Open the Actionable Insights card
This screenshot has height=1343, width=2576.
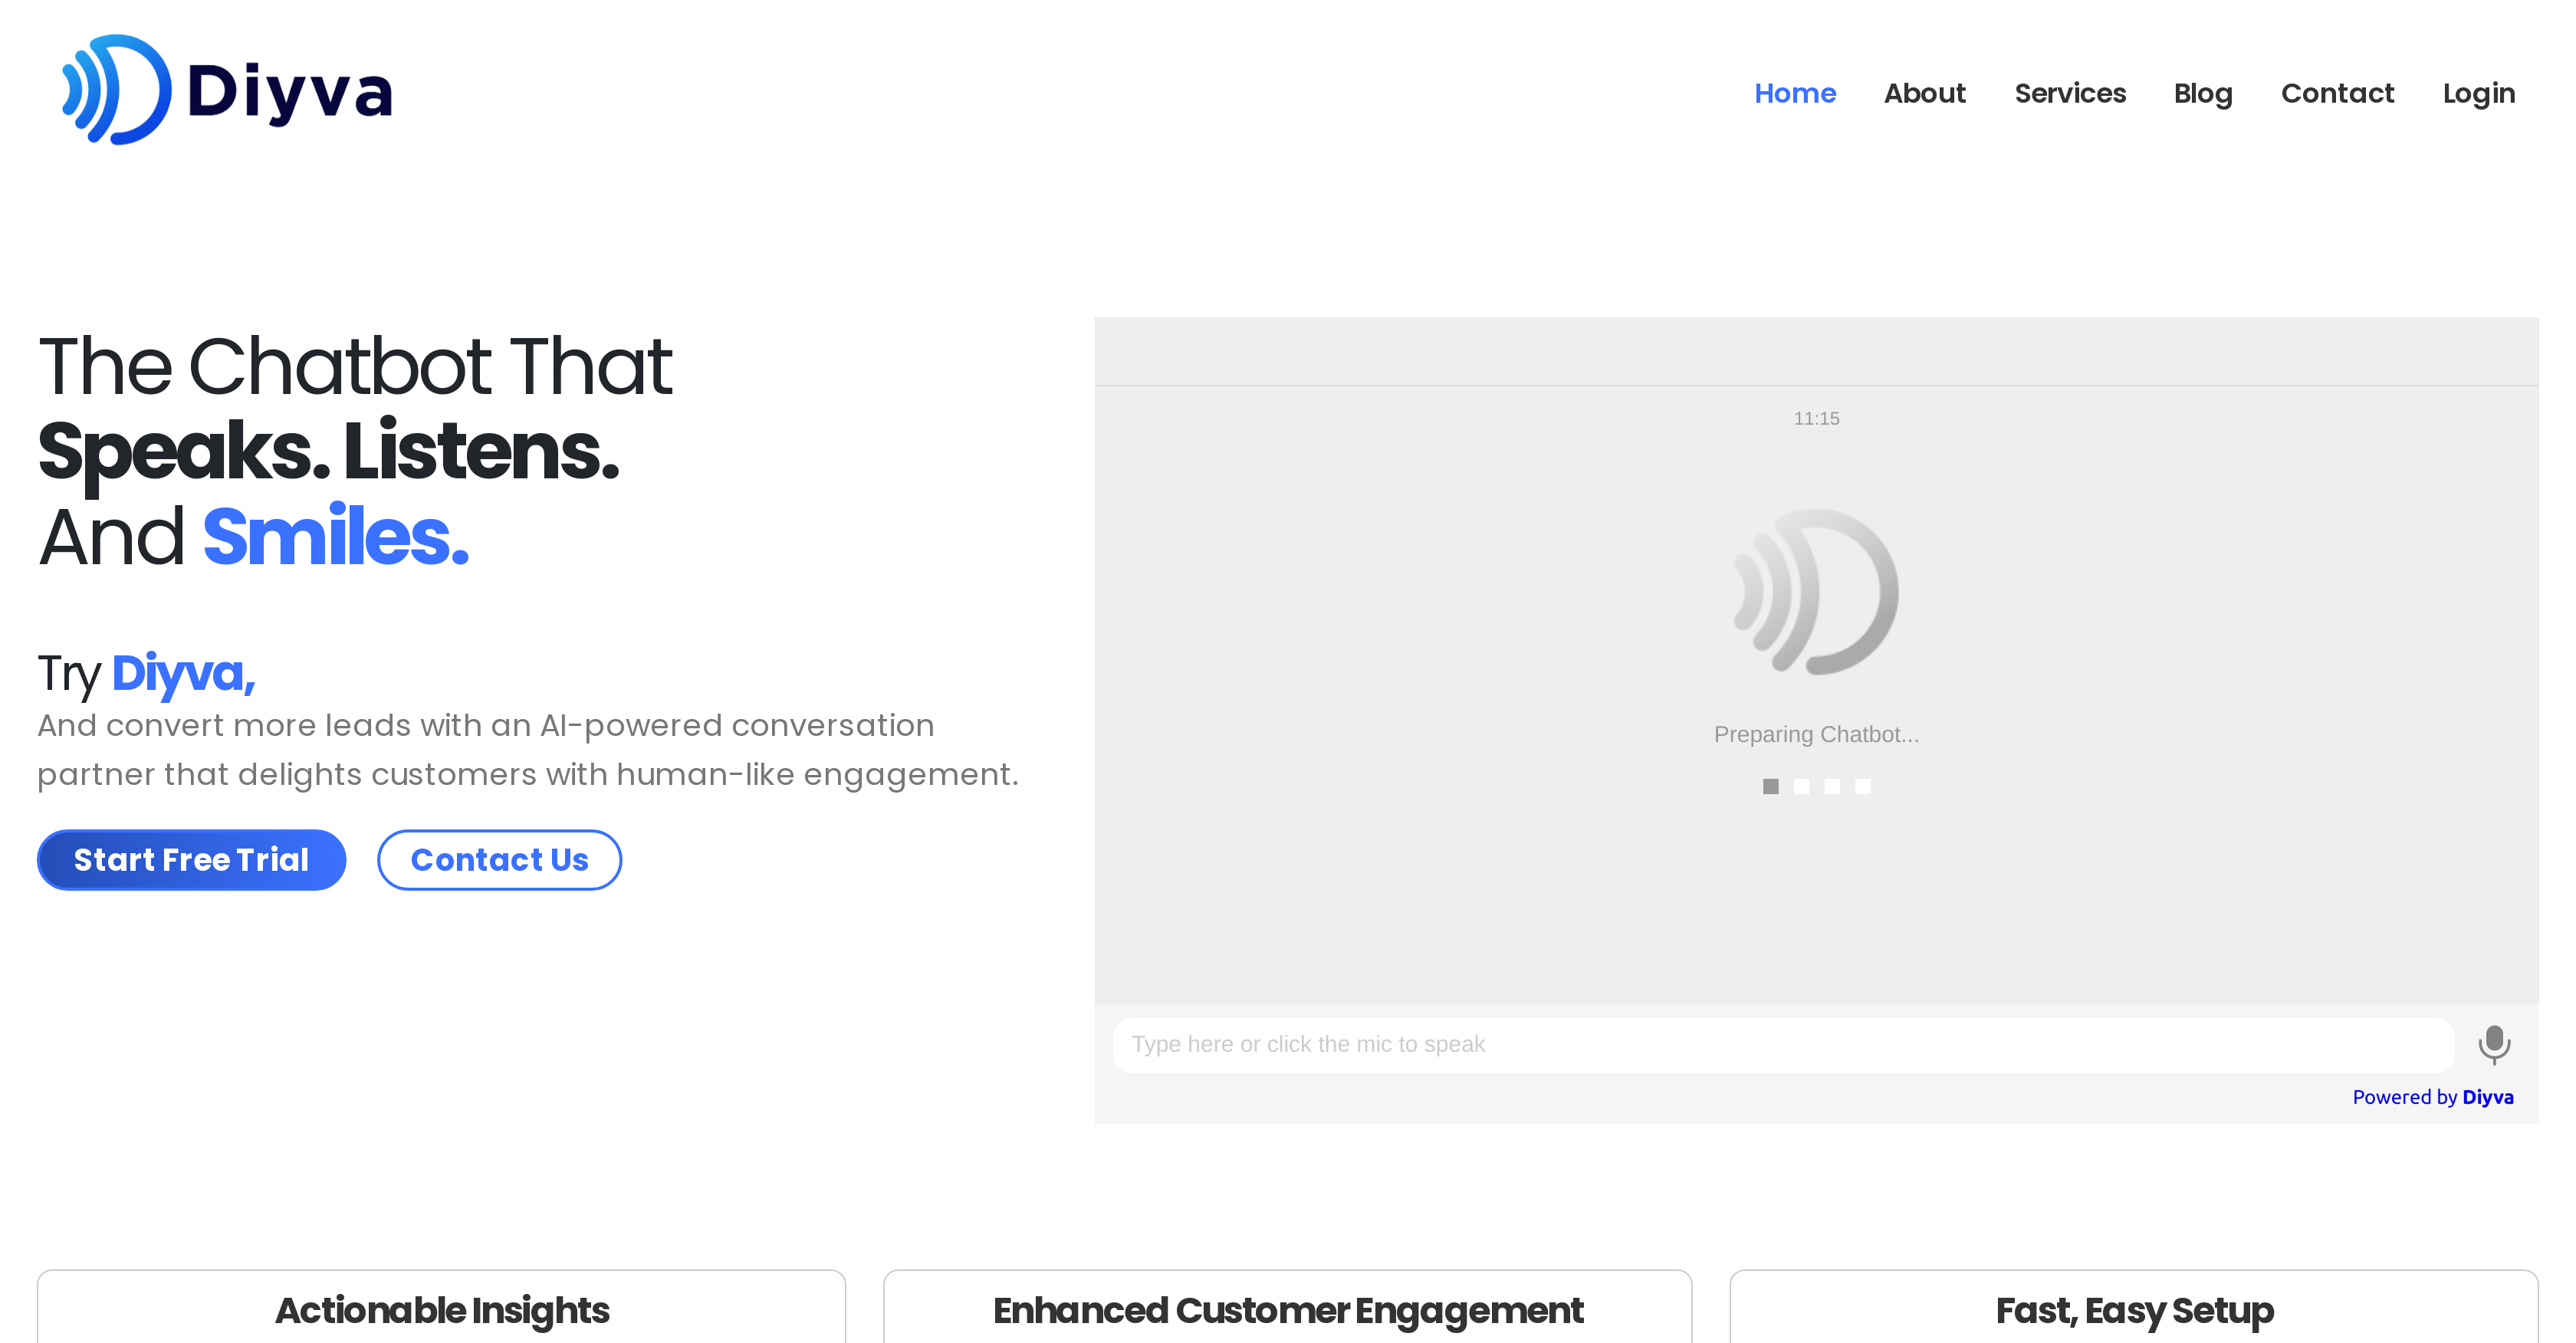[443, 1309]
